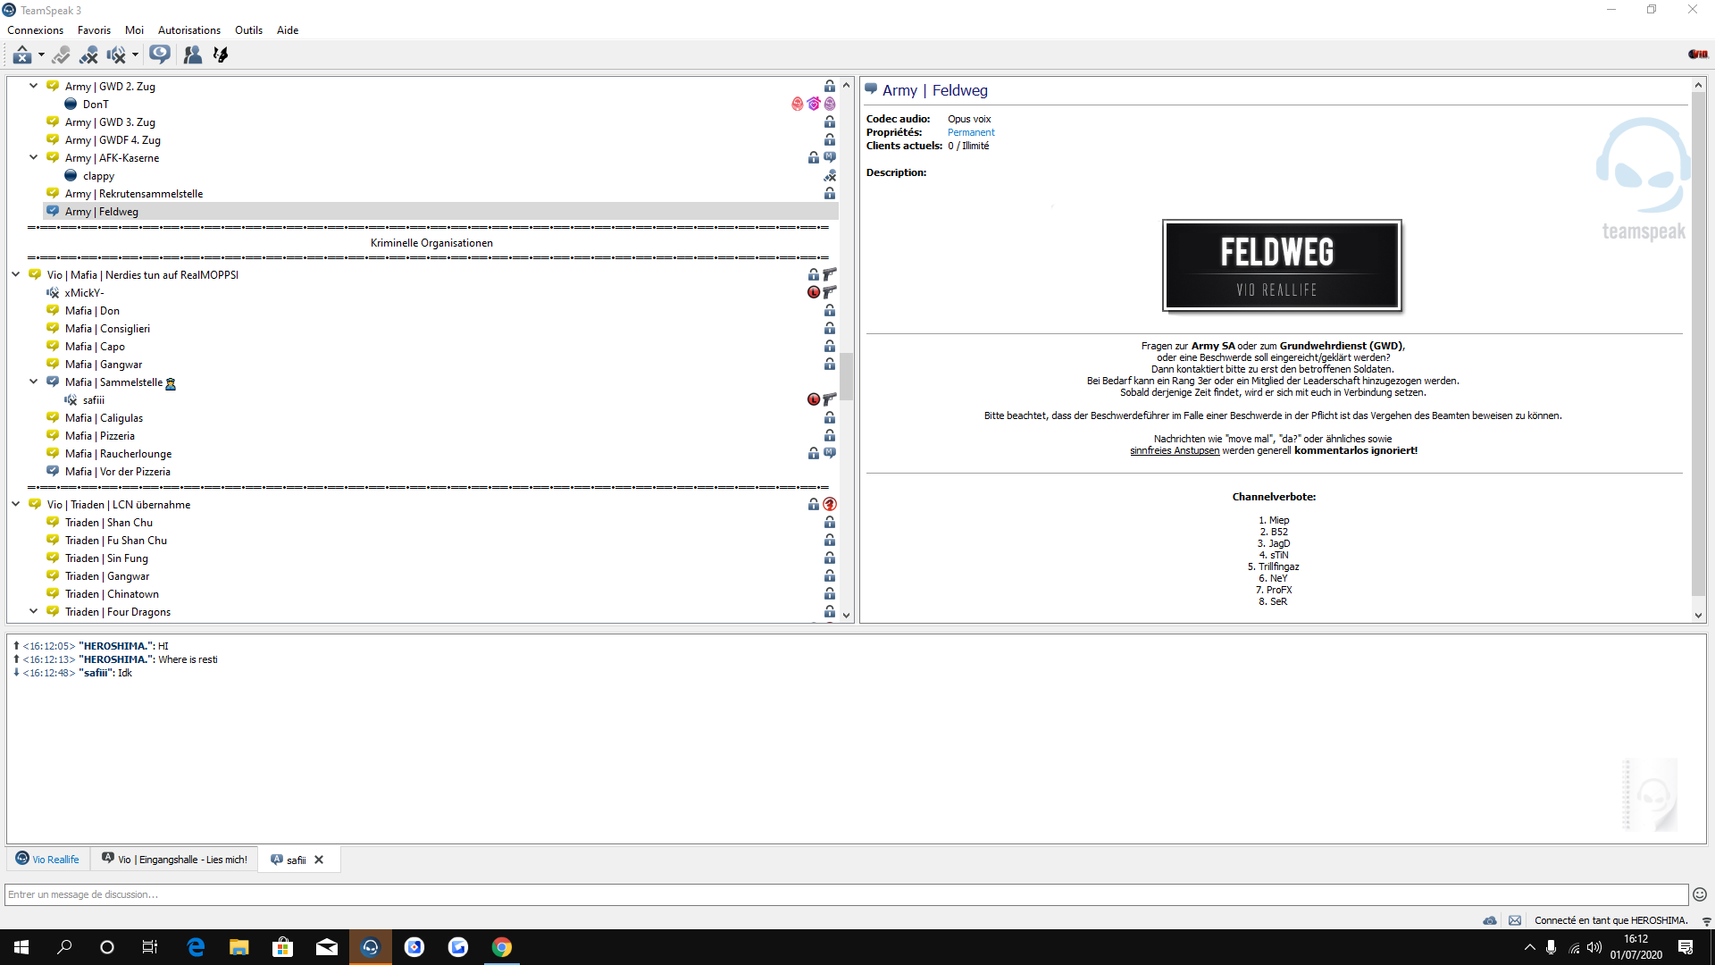Open contacts manager toolbar icon
Viewport: 1715px width, 965px height.
[192, 55]
